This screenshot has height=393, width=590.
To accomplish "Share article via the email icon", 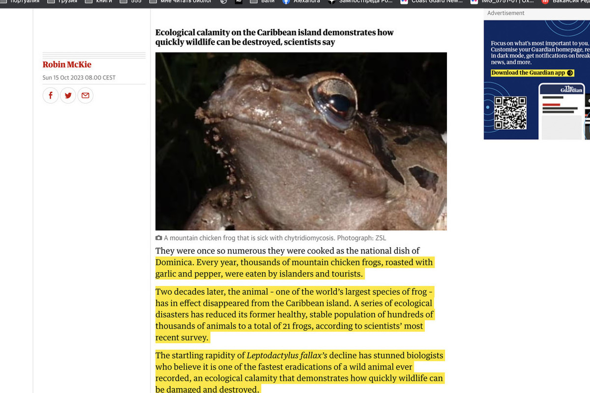I will pos(85,95).
